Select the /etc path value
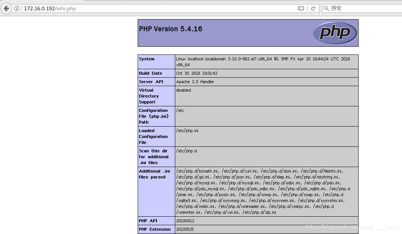This screenshot has width=402, height=234. pyautogui.click(x=180, y=110)
